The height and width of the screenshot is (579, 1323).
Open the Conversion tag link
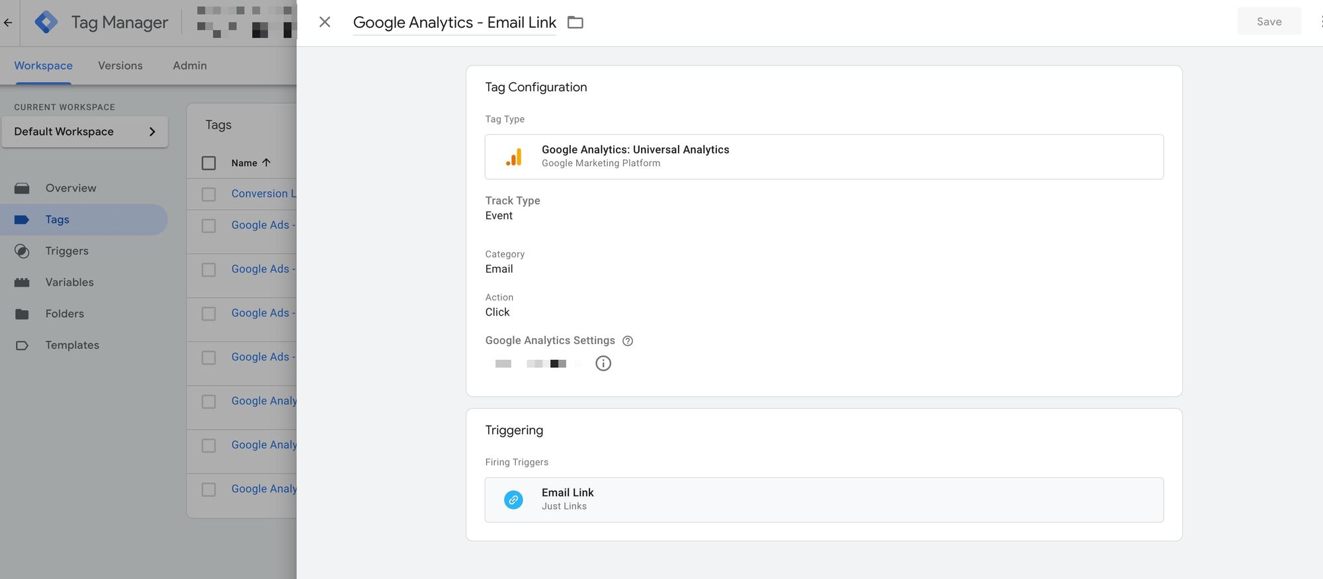coord(263,193)
